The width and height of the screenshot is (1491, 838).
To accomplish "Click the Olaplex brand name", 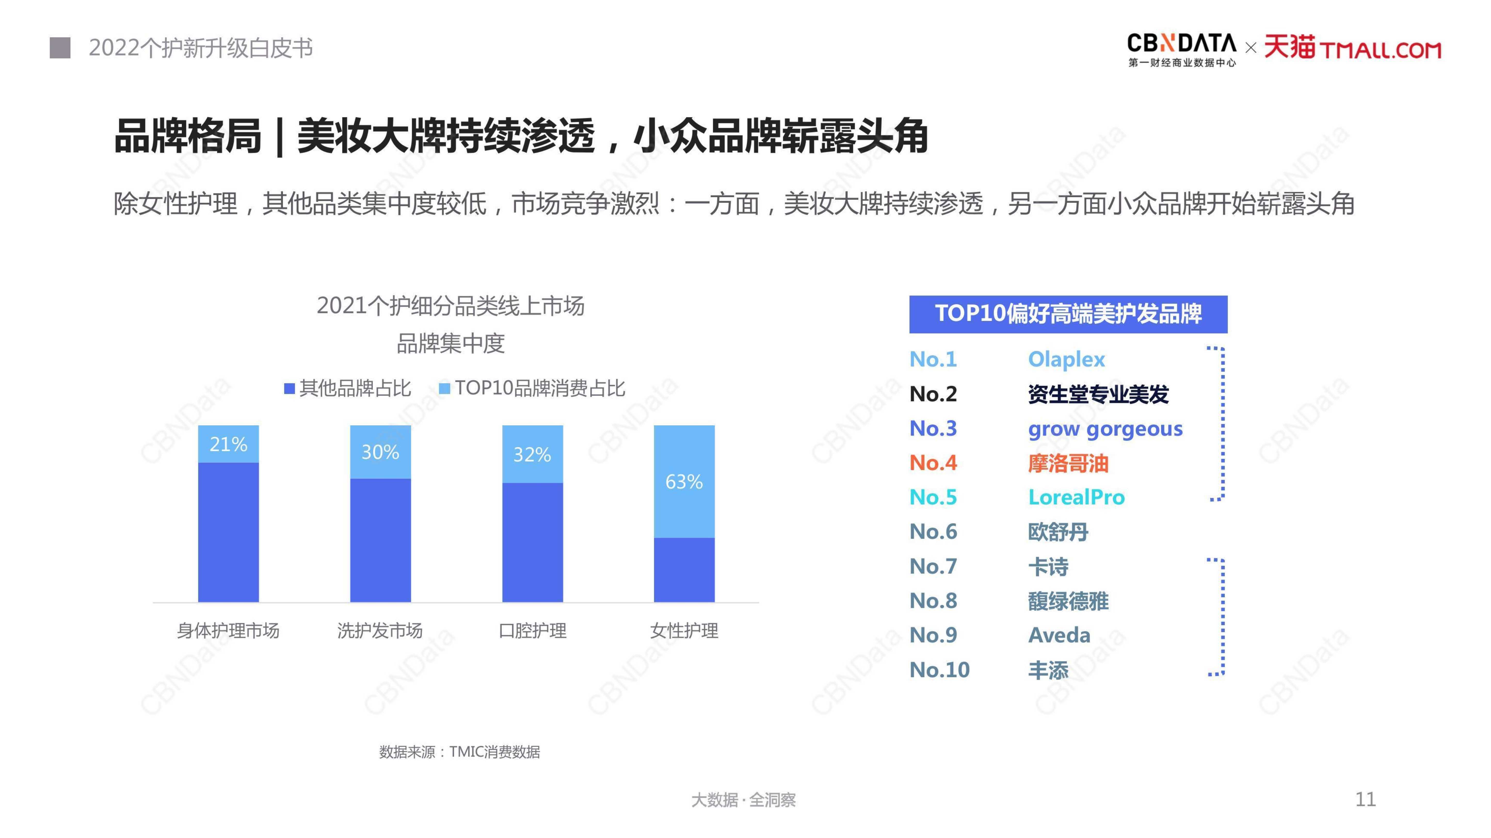I will point(1066,360).
